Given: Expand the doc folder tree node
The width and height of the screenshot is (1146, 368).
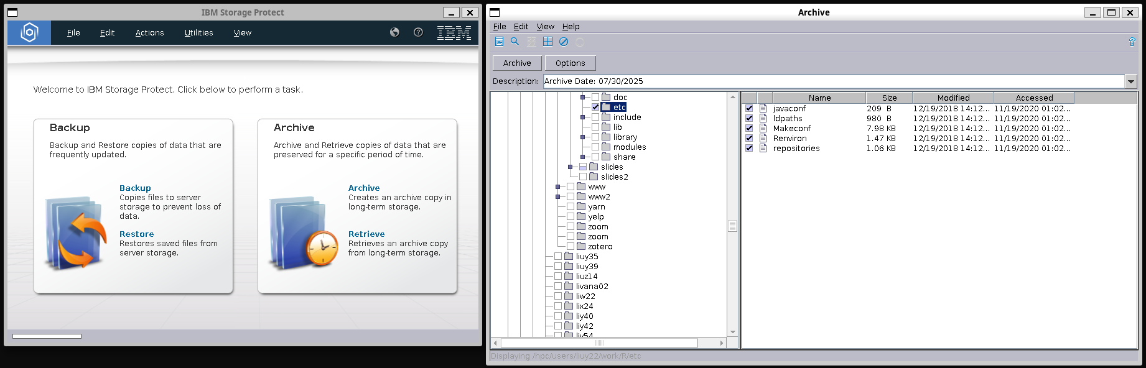Looking at the screenshot, I should click(583, 97).
